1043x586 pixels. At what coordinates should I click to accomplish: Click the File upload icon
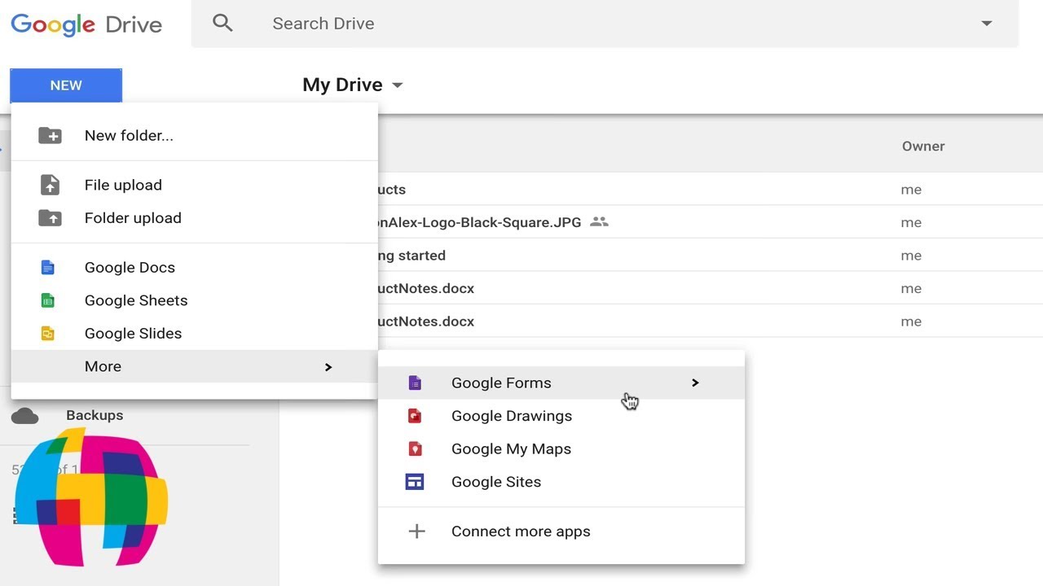[x=50, y=185]
